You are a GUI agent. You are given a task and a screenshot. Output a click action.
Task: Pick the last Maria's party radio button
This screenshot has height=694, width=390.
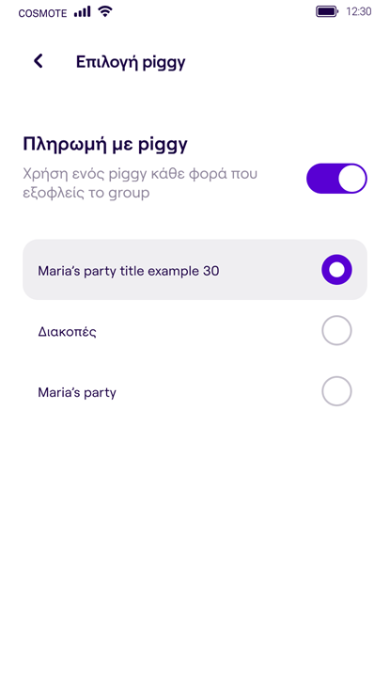[336, 391]
